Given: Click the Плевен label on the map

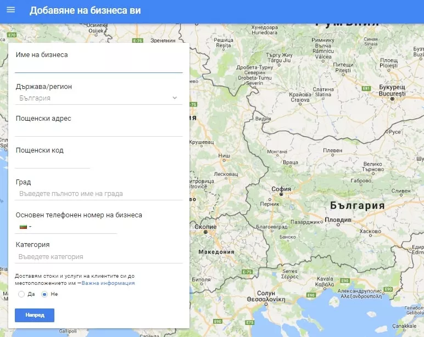Looking at the screenshot, I should point(333,150).
